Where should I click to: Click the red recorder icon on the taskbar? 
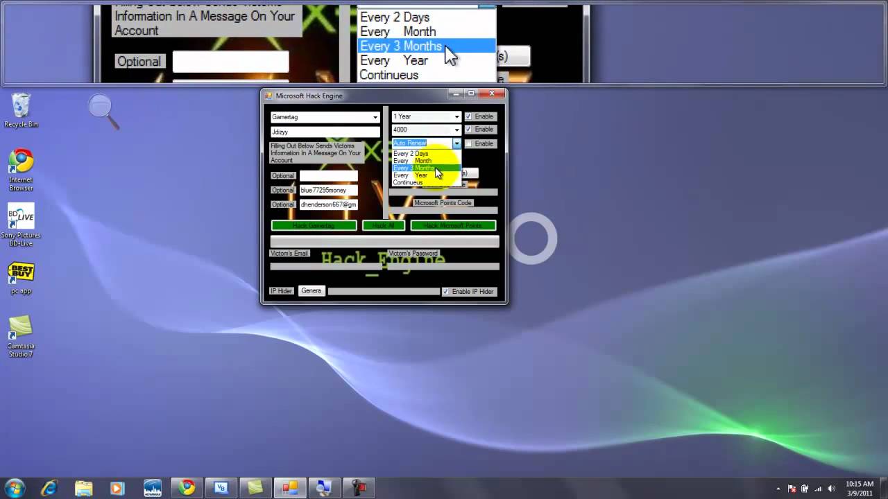358,488
